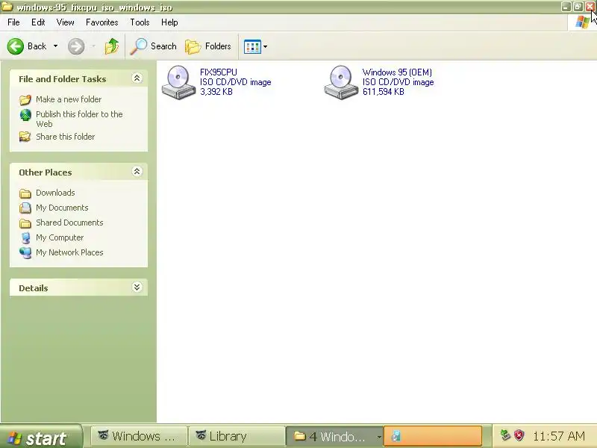Click the Windows flag logo in menu bar
The width and height of the screenshot is (597, 448).
tap(582, 22)
